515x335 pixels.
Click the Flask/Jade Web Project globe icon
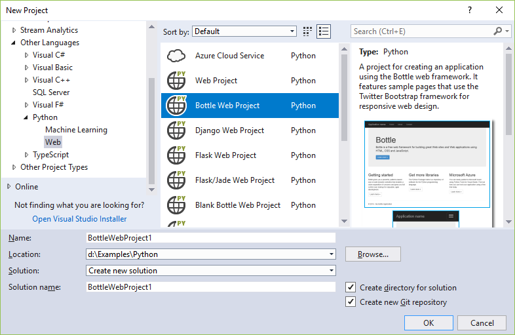coord(176,180)
